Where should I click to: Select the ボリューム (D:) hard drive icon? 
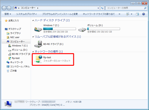tap(82, 30)
